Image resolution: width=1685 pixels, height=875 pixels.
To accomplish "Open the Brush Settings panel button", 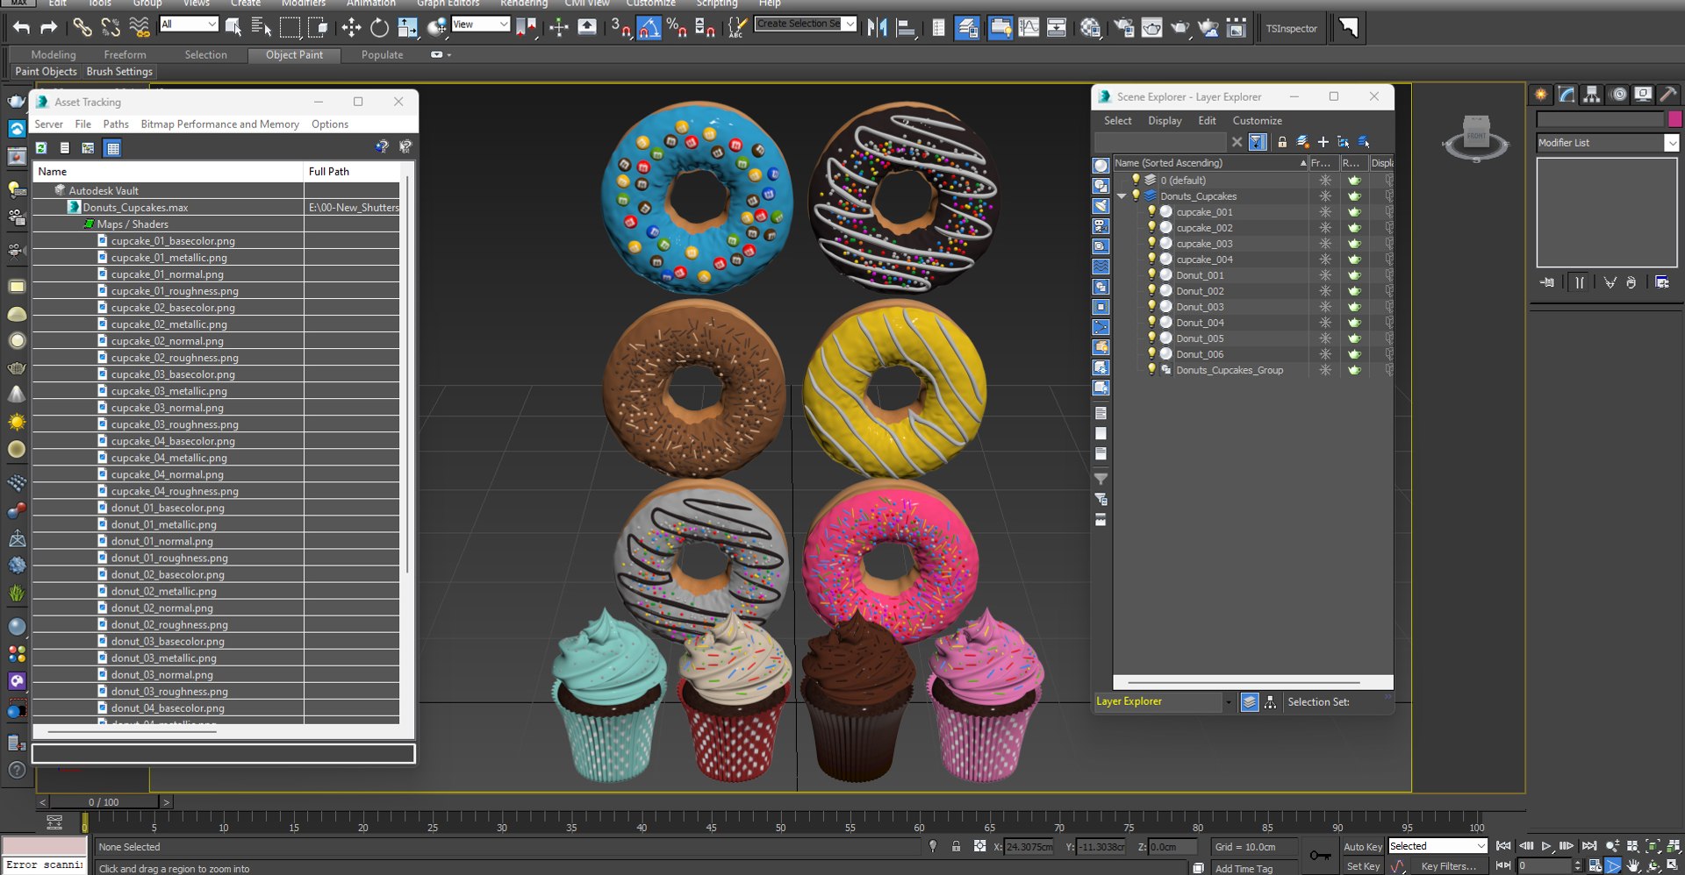I will 119,72.
